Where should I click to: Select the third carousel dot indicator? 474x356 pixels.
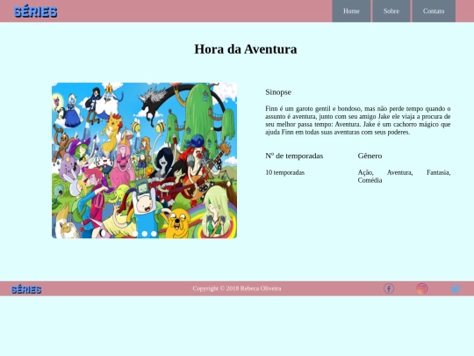154,234
